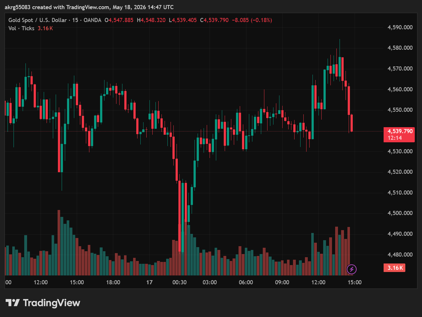Click the close value C4,539.790 in legend
Image resolution: width=422 pixels, height=317 pixels.
(x=214, y=20)
